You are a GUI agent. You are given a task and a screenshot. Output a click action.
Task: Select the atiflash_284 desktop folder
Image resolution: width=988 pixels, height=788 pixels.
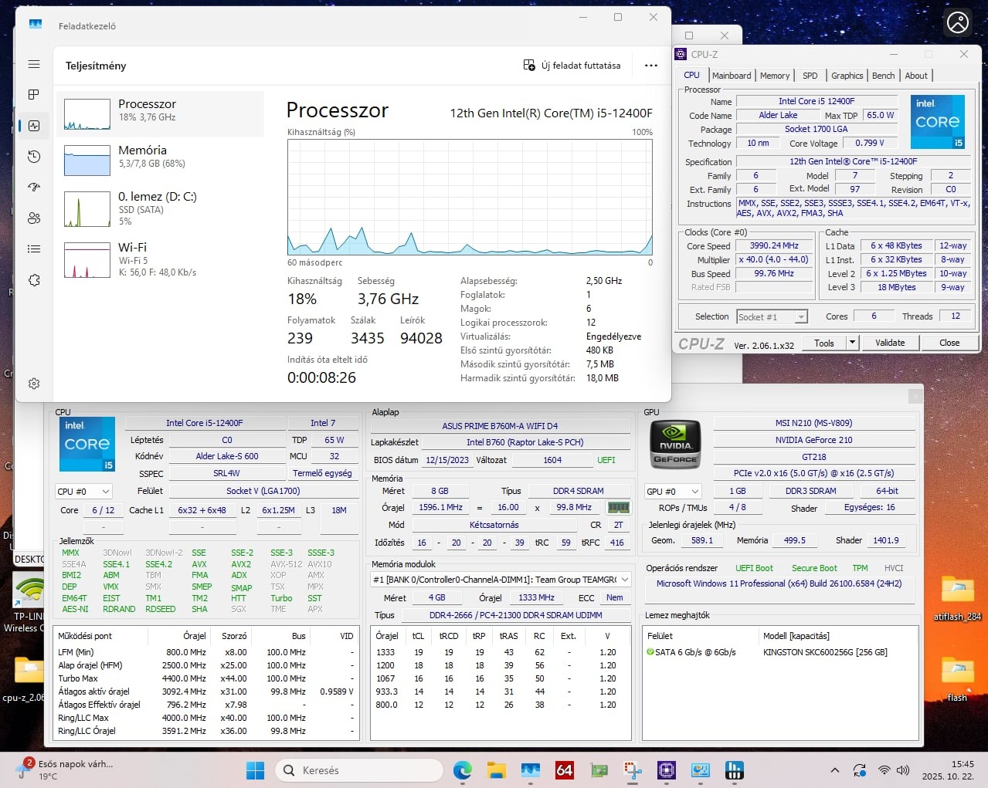click(957, 599)
